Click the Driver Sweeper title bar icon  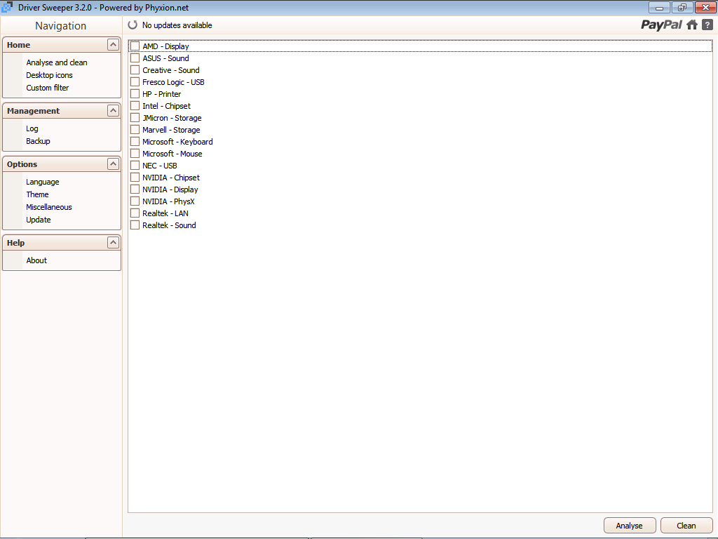(x=8, y=8)
